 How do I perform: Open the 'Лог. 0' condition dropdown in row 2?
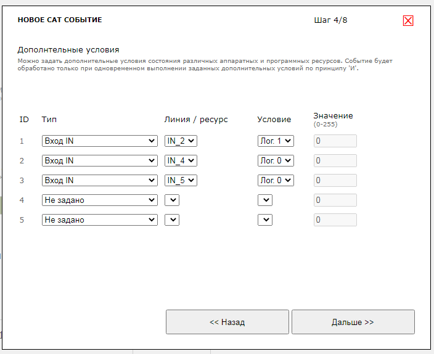pos(276,161)
